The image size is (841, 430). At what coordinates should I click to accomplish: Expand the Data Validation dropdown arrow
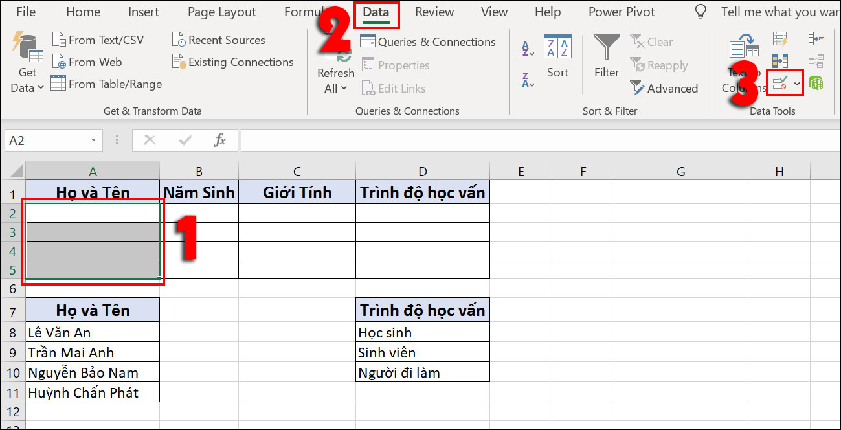tap(797, 83)
